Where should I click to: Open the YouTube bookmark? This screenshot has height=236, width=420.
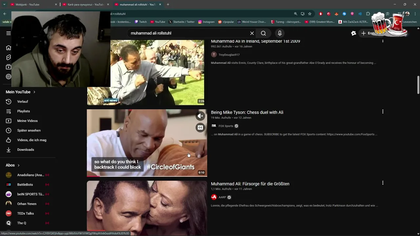(157, 22)
